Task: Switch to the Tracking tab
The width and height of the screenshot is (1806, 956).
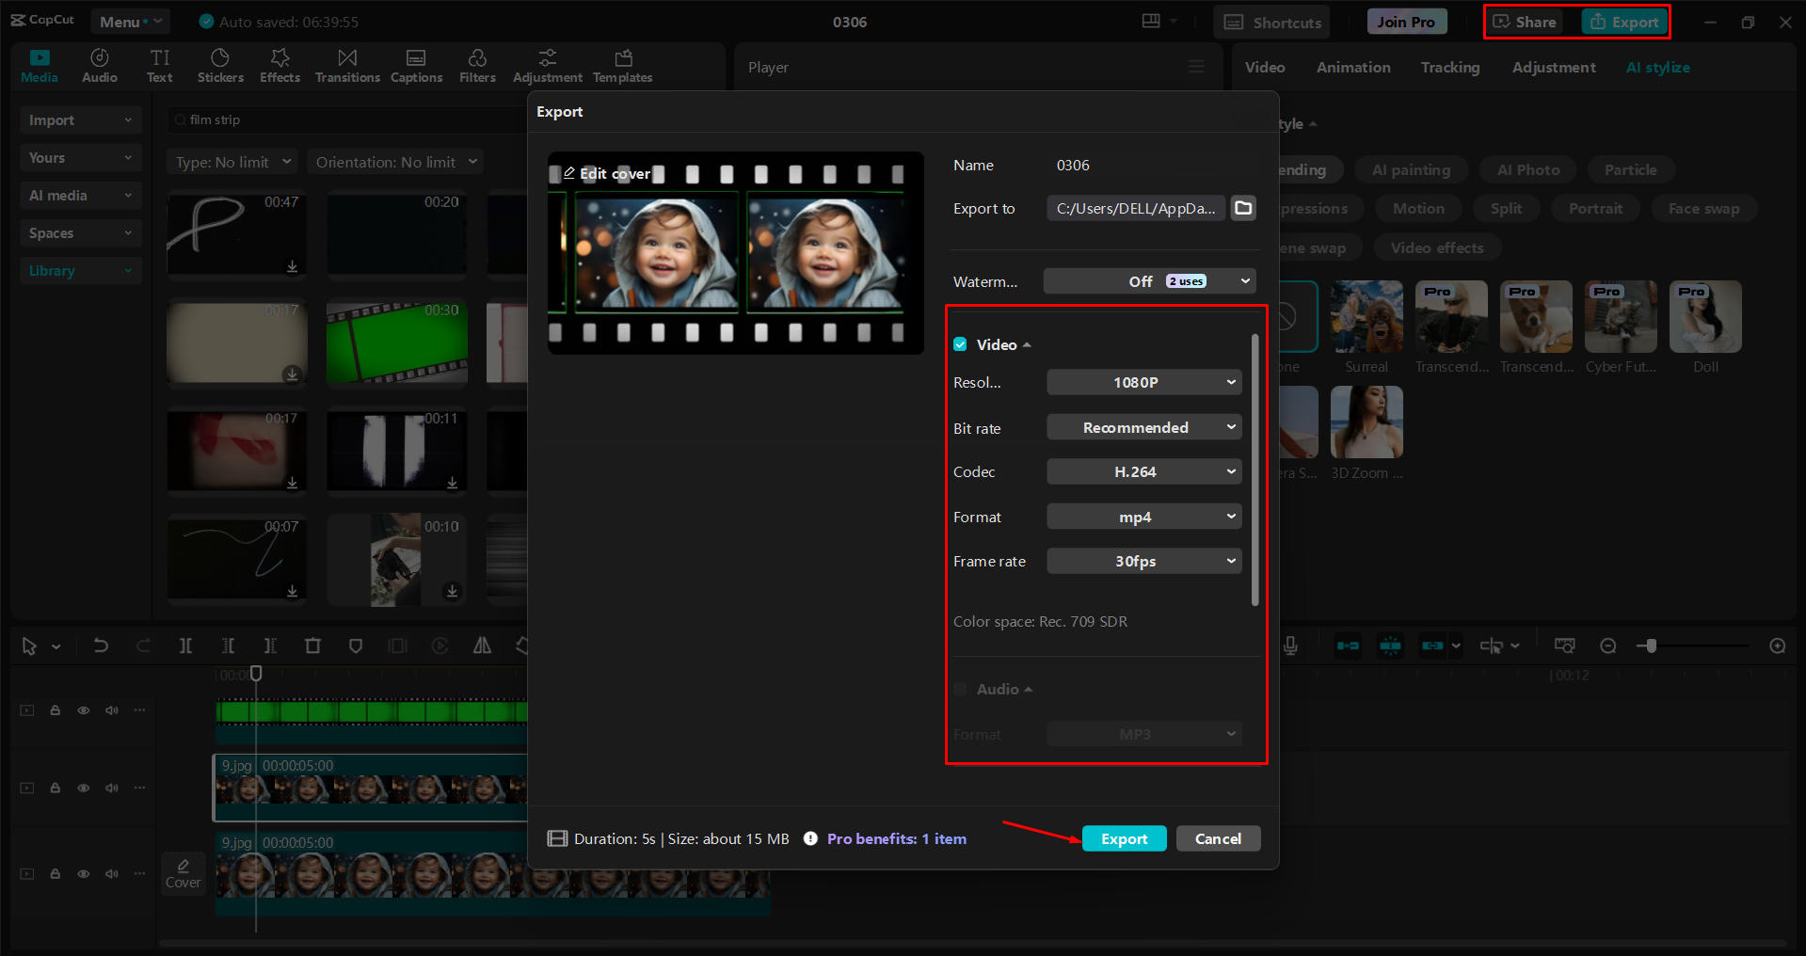Action: click(x=1449, y=67)
